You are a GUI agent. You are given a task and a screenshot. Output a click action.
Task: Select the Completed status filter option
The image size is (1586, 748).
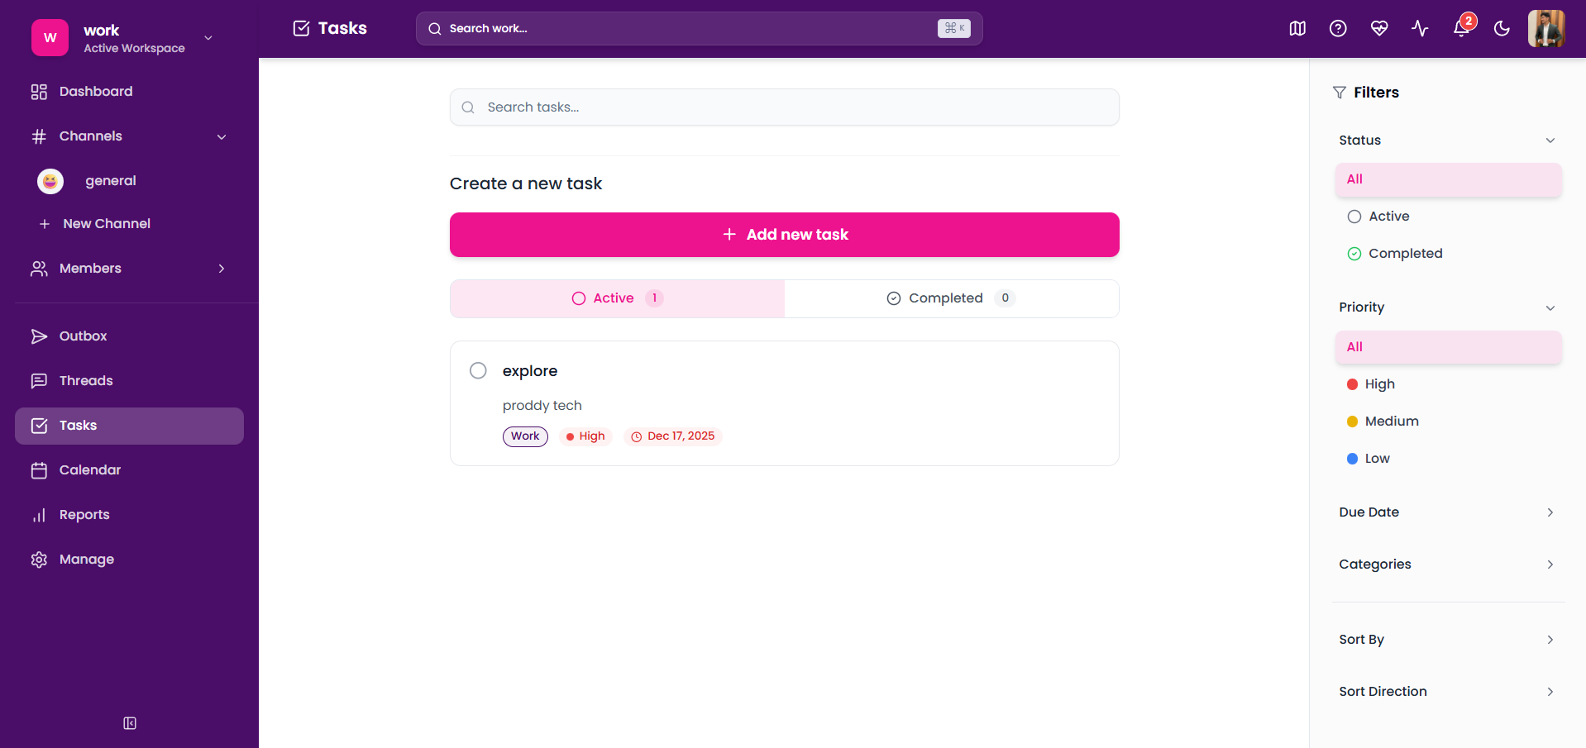click(x=1404, y=253)
